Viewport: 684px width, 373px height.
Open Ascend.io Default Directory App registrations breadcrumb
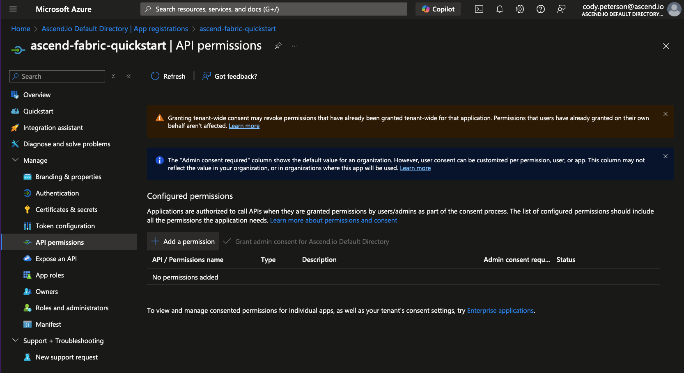115,29
